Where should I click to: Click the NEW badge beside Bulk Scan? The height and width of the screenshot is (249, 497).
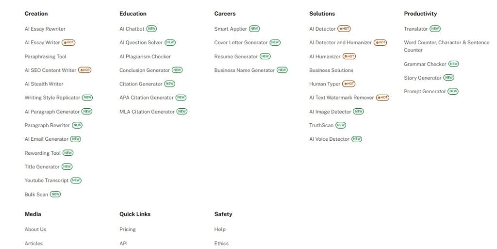(x=55, y=195)
